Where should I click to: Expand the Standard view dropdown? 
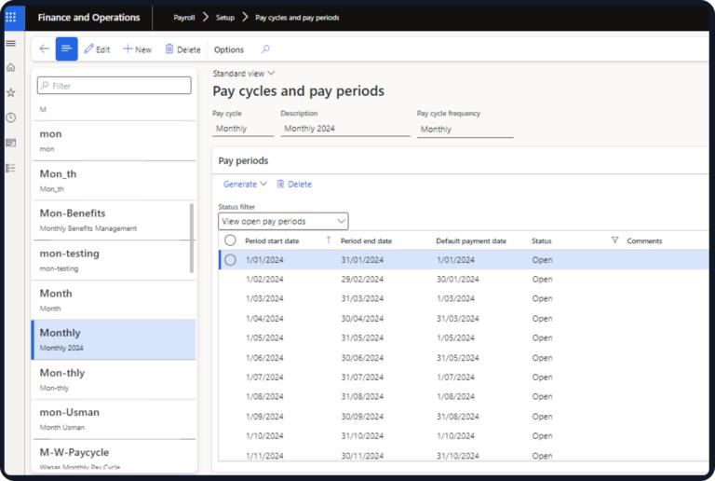pyautogui.click(x=244, y=74)
